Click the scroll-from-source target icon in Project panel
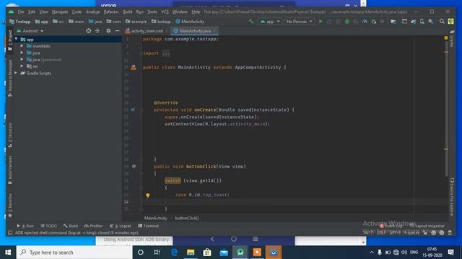This screenshot has width=462, height=259. tap(88, 31)
